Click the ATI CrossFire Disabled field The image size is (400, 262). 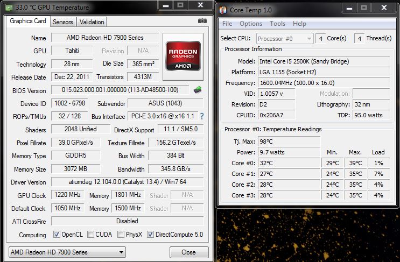point(127,221)
